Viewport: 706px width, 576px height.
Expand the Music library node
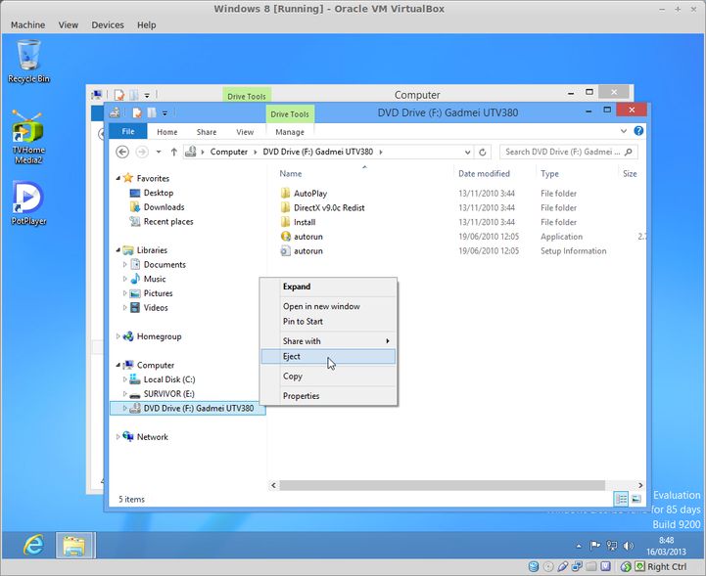[x=124, y=279]
